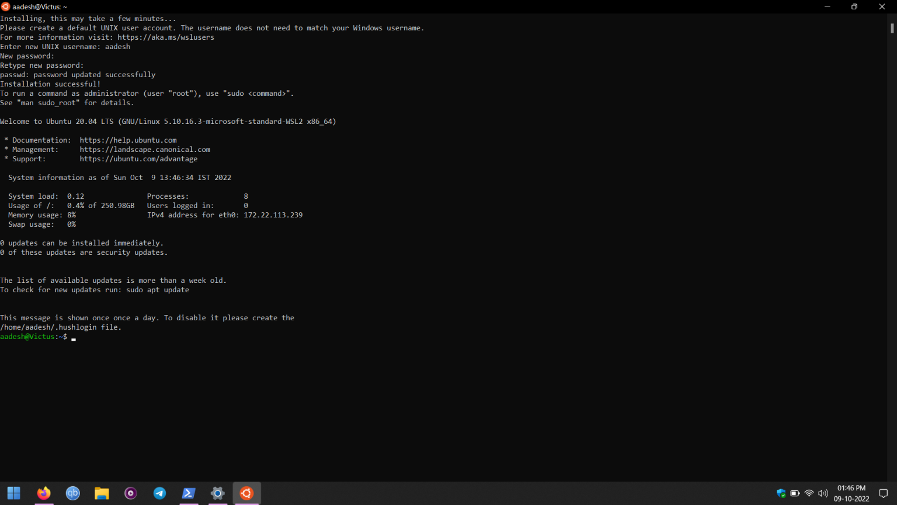Image resolution: width=897 pixels, height=505 pixels.
Task: Select the active Ubuntu terminal taskbar icon
Action: (246, 493)
